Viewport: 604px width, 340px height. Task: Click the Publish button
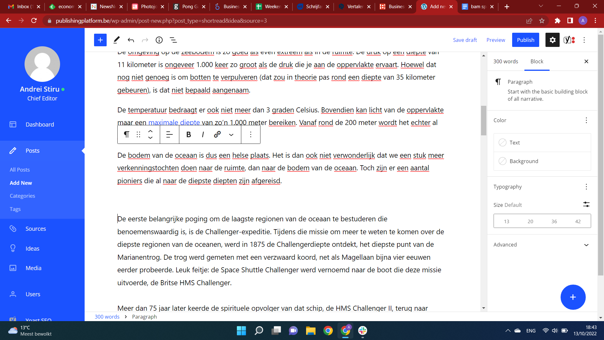coord(525,40)
